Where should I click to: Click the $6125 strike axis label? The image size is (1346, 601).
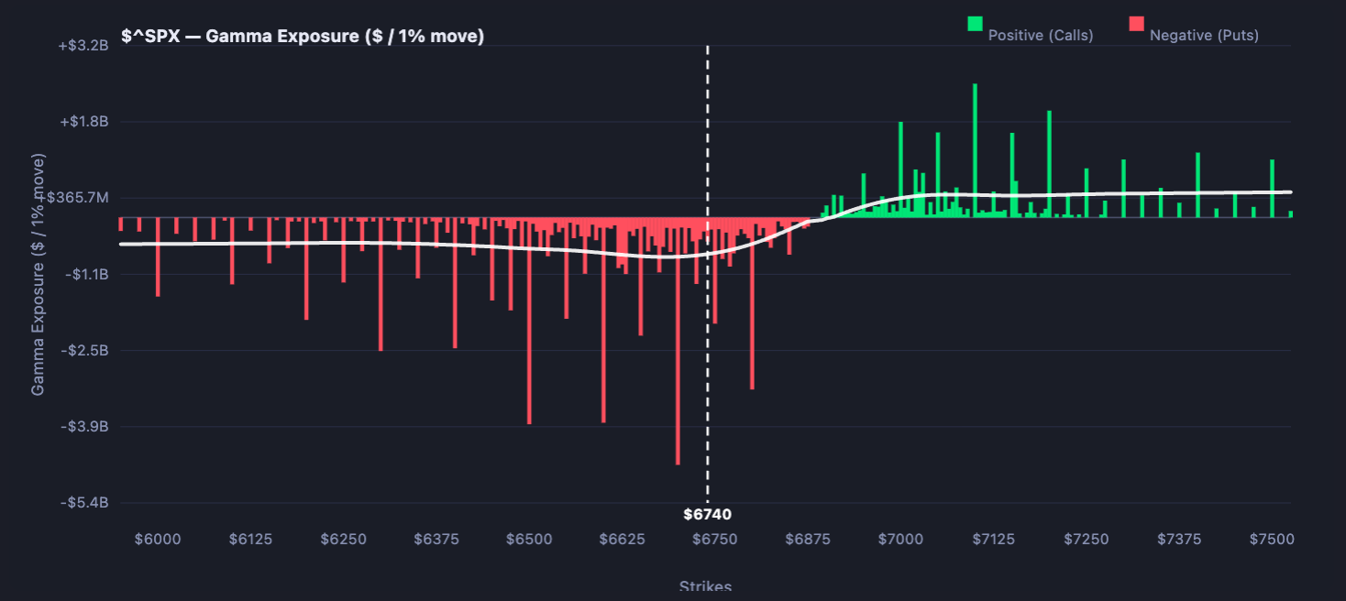click(250, 539)
